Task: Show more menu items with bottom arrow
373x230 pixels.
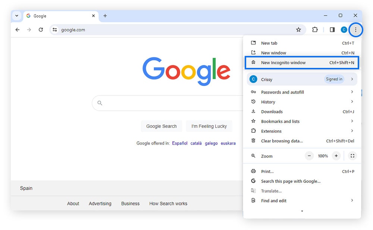Action: click(302, 211)
